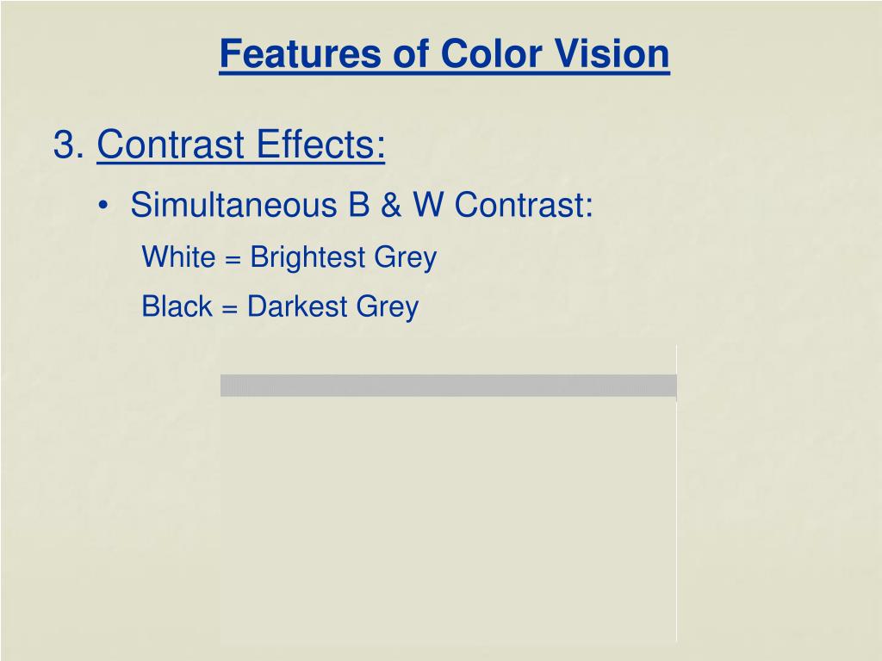This screenshot has width=882, height=661.
Task: Click "Grey" following "Darkest"
Action: coord(388,307)
